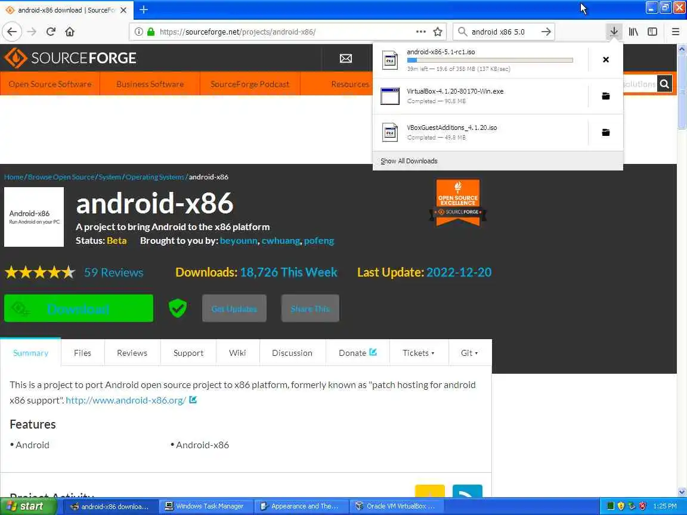Click the search bar magnifier icon

click(x=462, y=32)
